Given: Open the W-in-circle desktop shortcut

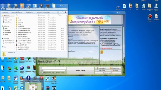Looking at the screenshot, I should click(48, 78).
